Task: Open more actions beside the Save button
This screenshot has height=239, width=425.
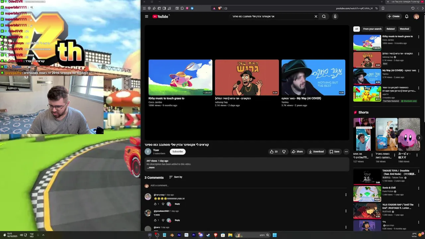Action: click(346, 152)
